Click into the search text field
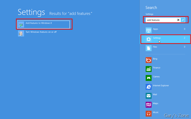 (161, 20)
